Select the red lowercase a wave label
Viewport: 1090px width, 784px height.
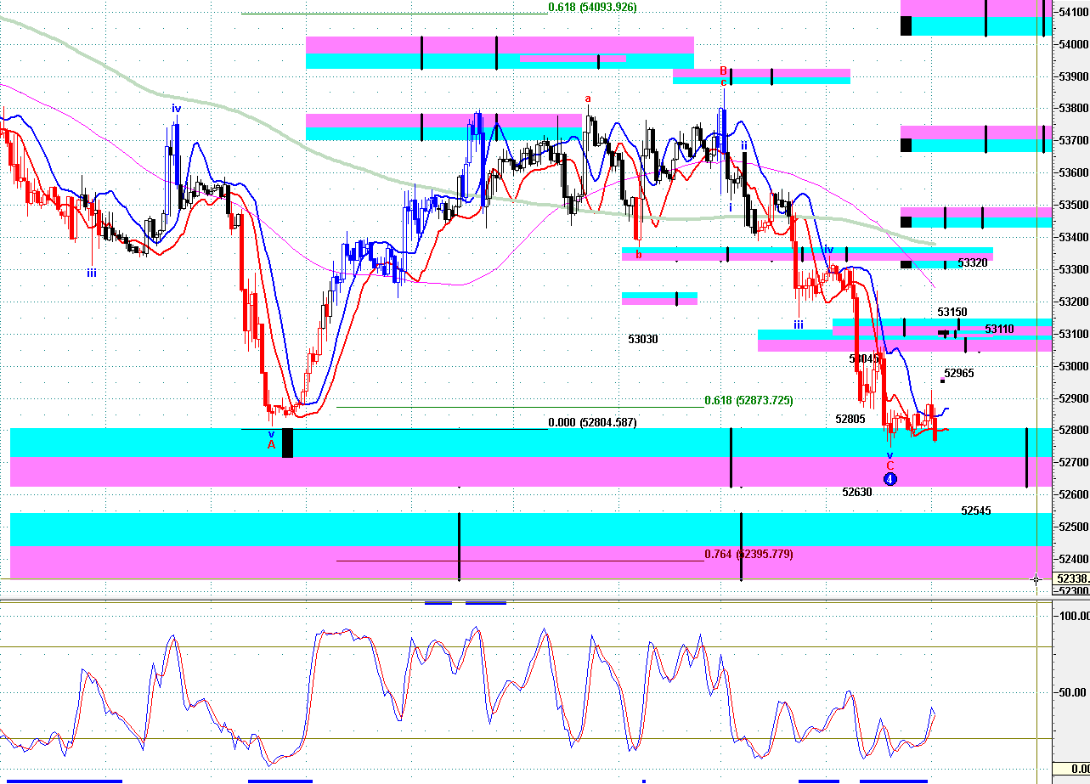pyautogui.click(x=587, y=99)
